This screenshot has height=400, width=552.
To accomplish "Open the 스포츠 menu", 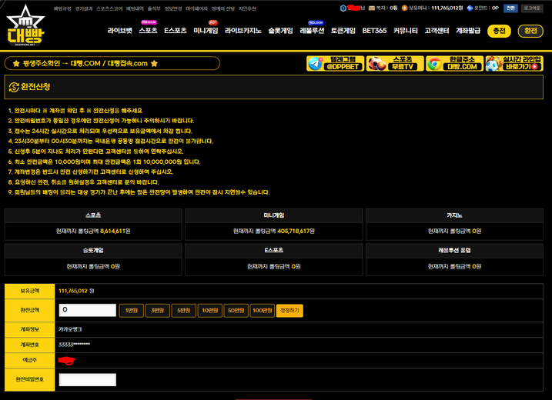I will click(x=148, y=31).
